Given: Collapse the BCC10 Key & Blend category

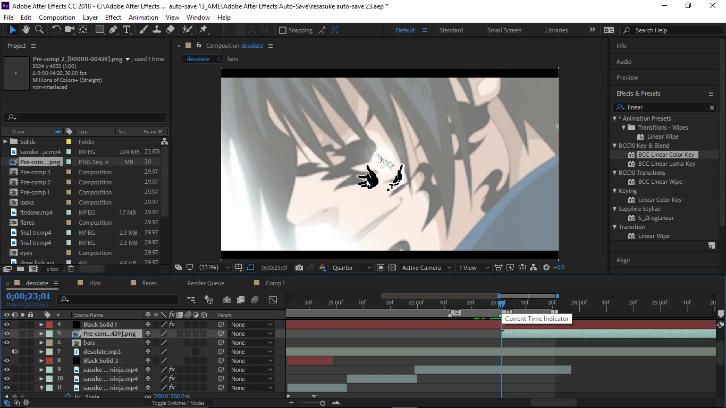Looking at the screenshot, I should 615,146.
